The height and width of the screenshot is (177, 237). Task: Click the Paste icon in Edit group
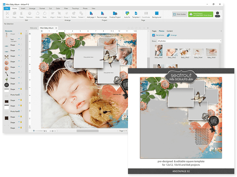tap(21, 13)
